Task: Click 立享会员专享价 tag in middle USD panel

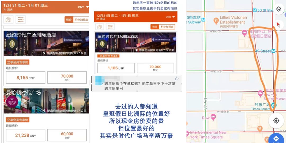Action: coord(108,56)
